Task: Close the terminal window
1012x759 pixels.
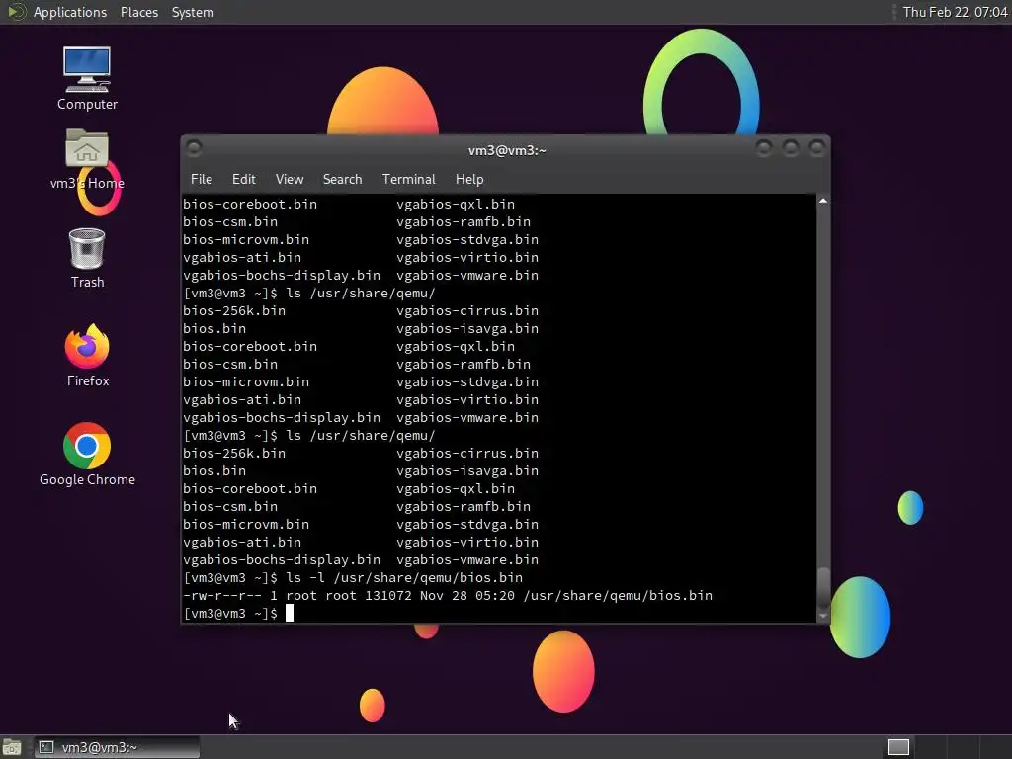Action: click(x=817, y=148)
